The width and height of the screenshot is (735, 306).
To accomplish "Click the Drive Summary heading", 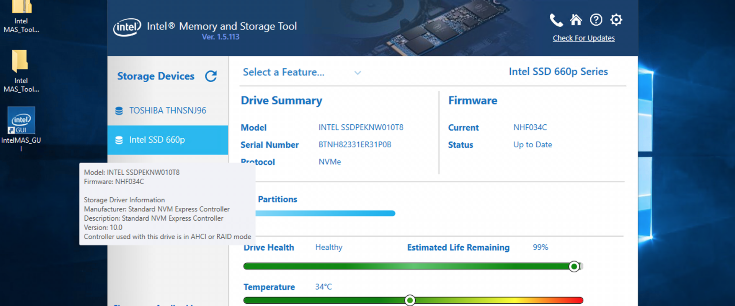I will click(281, 101).
